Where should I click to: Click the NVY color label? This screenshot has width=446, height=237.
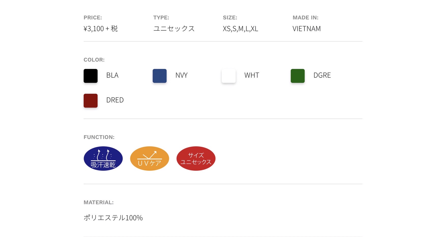[182, 75]
